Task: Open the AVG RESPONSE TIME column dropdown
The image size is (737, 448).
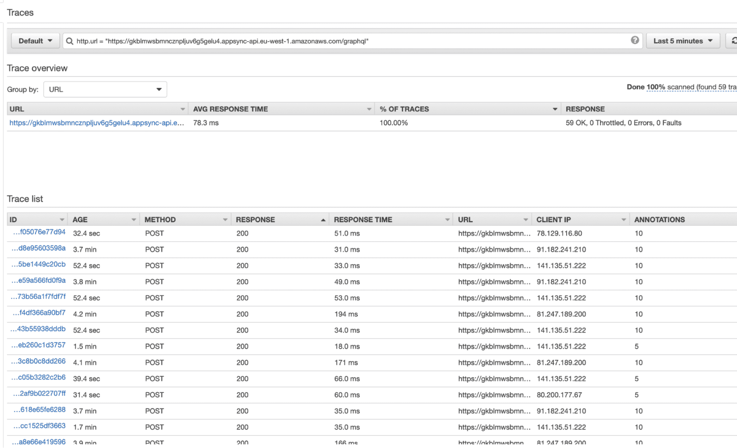Action: pos(368,109)
